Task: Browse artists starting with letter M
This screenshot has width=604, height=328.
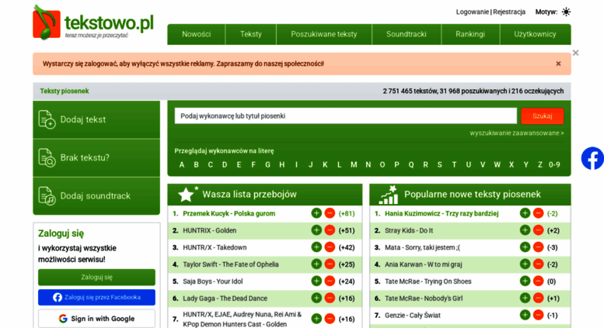Action: (354, 164)
